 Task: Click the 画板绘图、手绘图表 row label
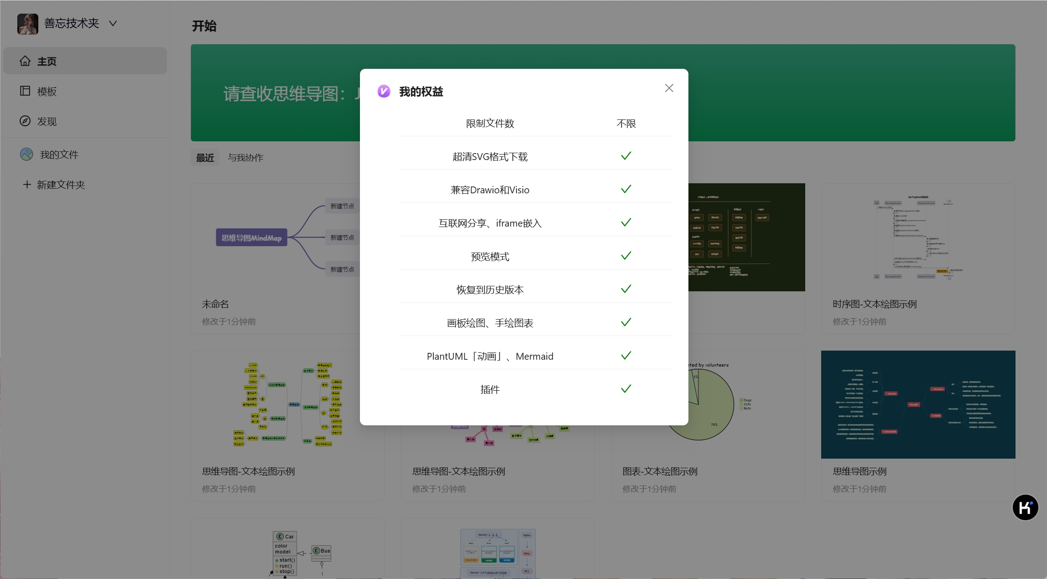[490, 323]
